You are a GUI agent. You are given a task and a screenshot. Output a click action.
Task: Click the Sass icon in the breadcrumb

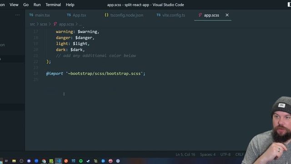55,24
